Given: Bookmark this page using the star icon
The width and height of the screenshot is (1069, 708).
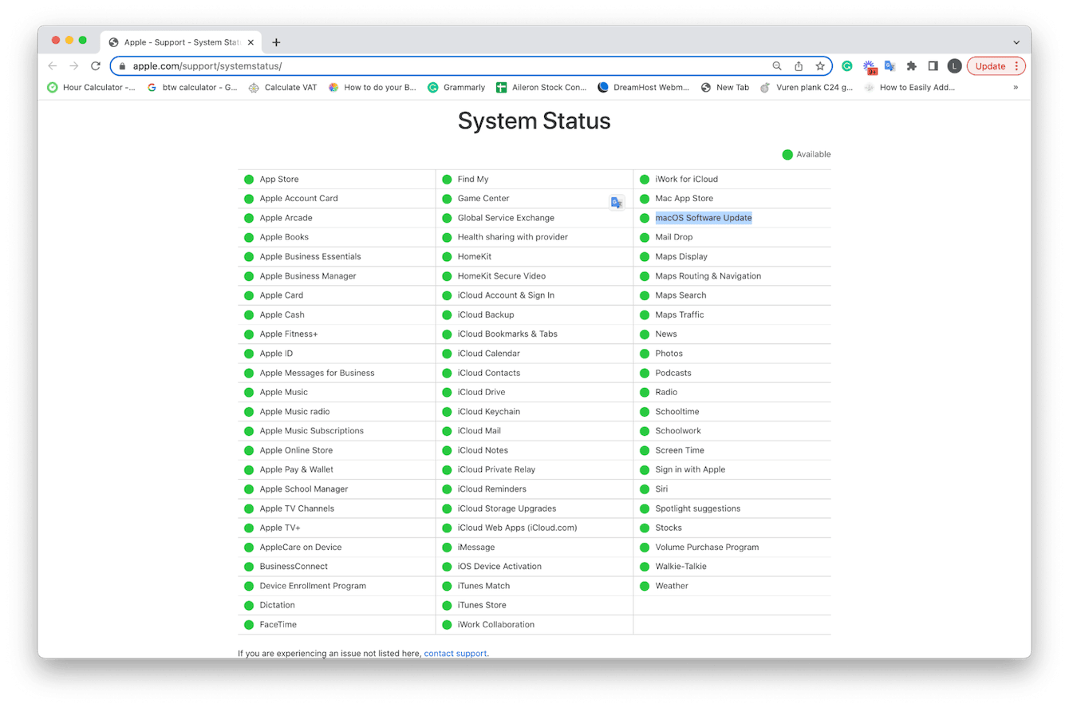Looking at the screenshot, I should [820, 66].
